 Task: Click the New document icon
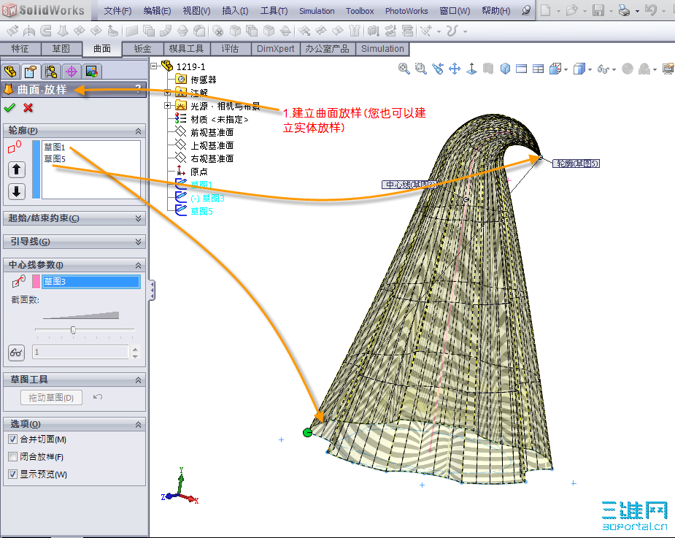pos(545,10)
